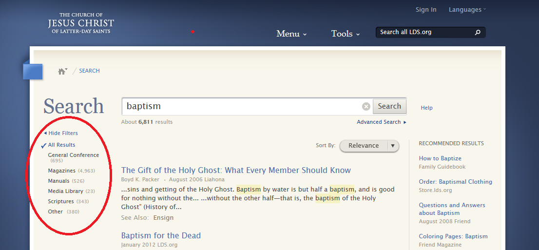
Task: Click the SEARCH breadcrumb link
Action: (89, 71)
